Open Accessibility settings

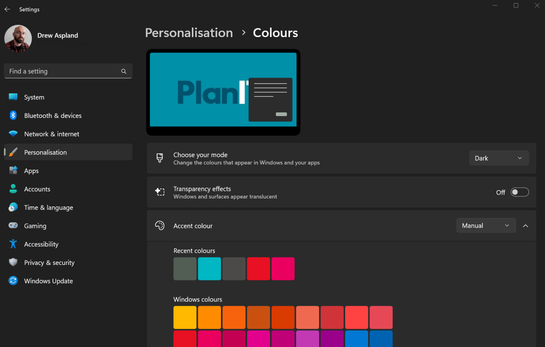13,244
